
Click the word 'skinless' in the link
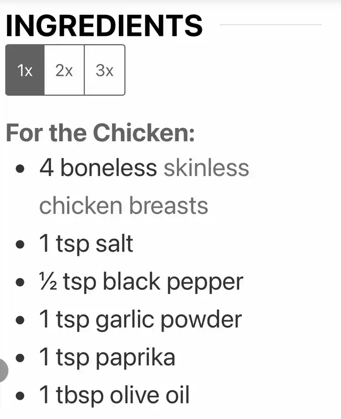[206, 168]
